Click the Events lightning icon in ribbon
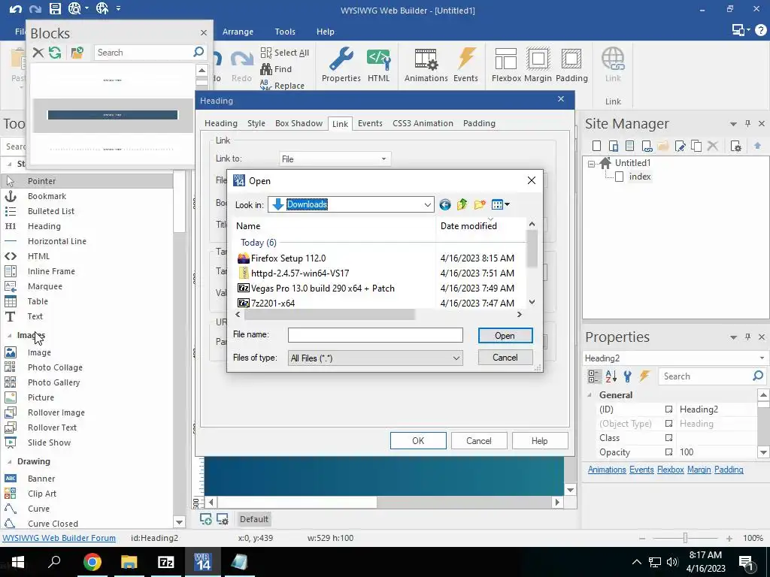The image size is (770, 577). [465, 65]
